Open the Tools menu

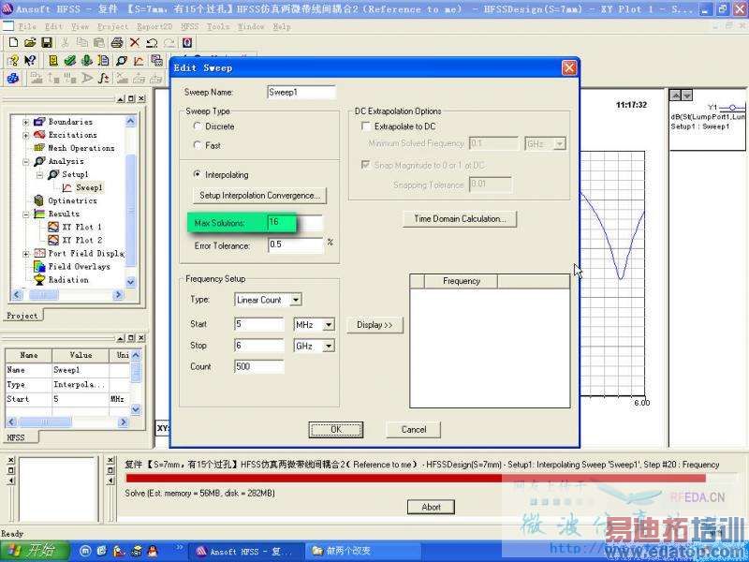coord(218,27)
